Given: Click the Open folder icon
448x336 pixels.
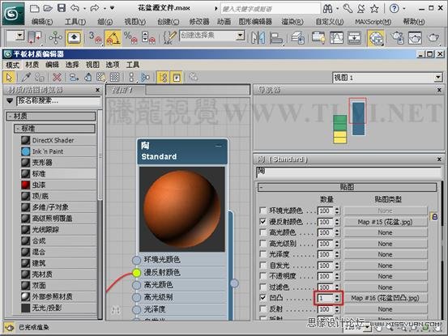Looking at the screenshot, I should (x=48, y=8).
